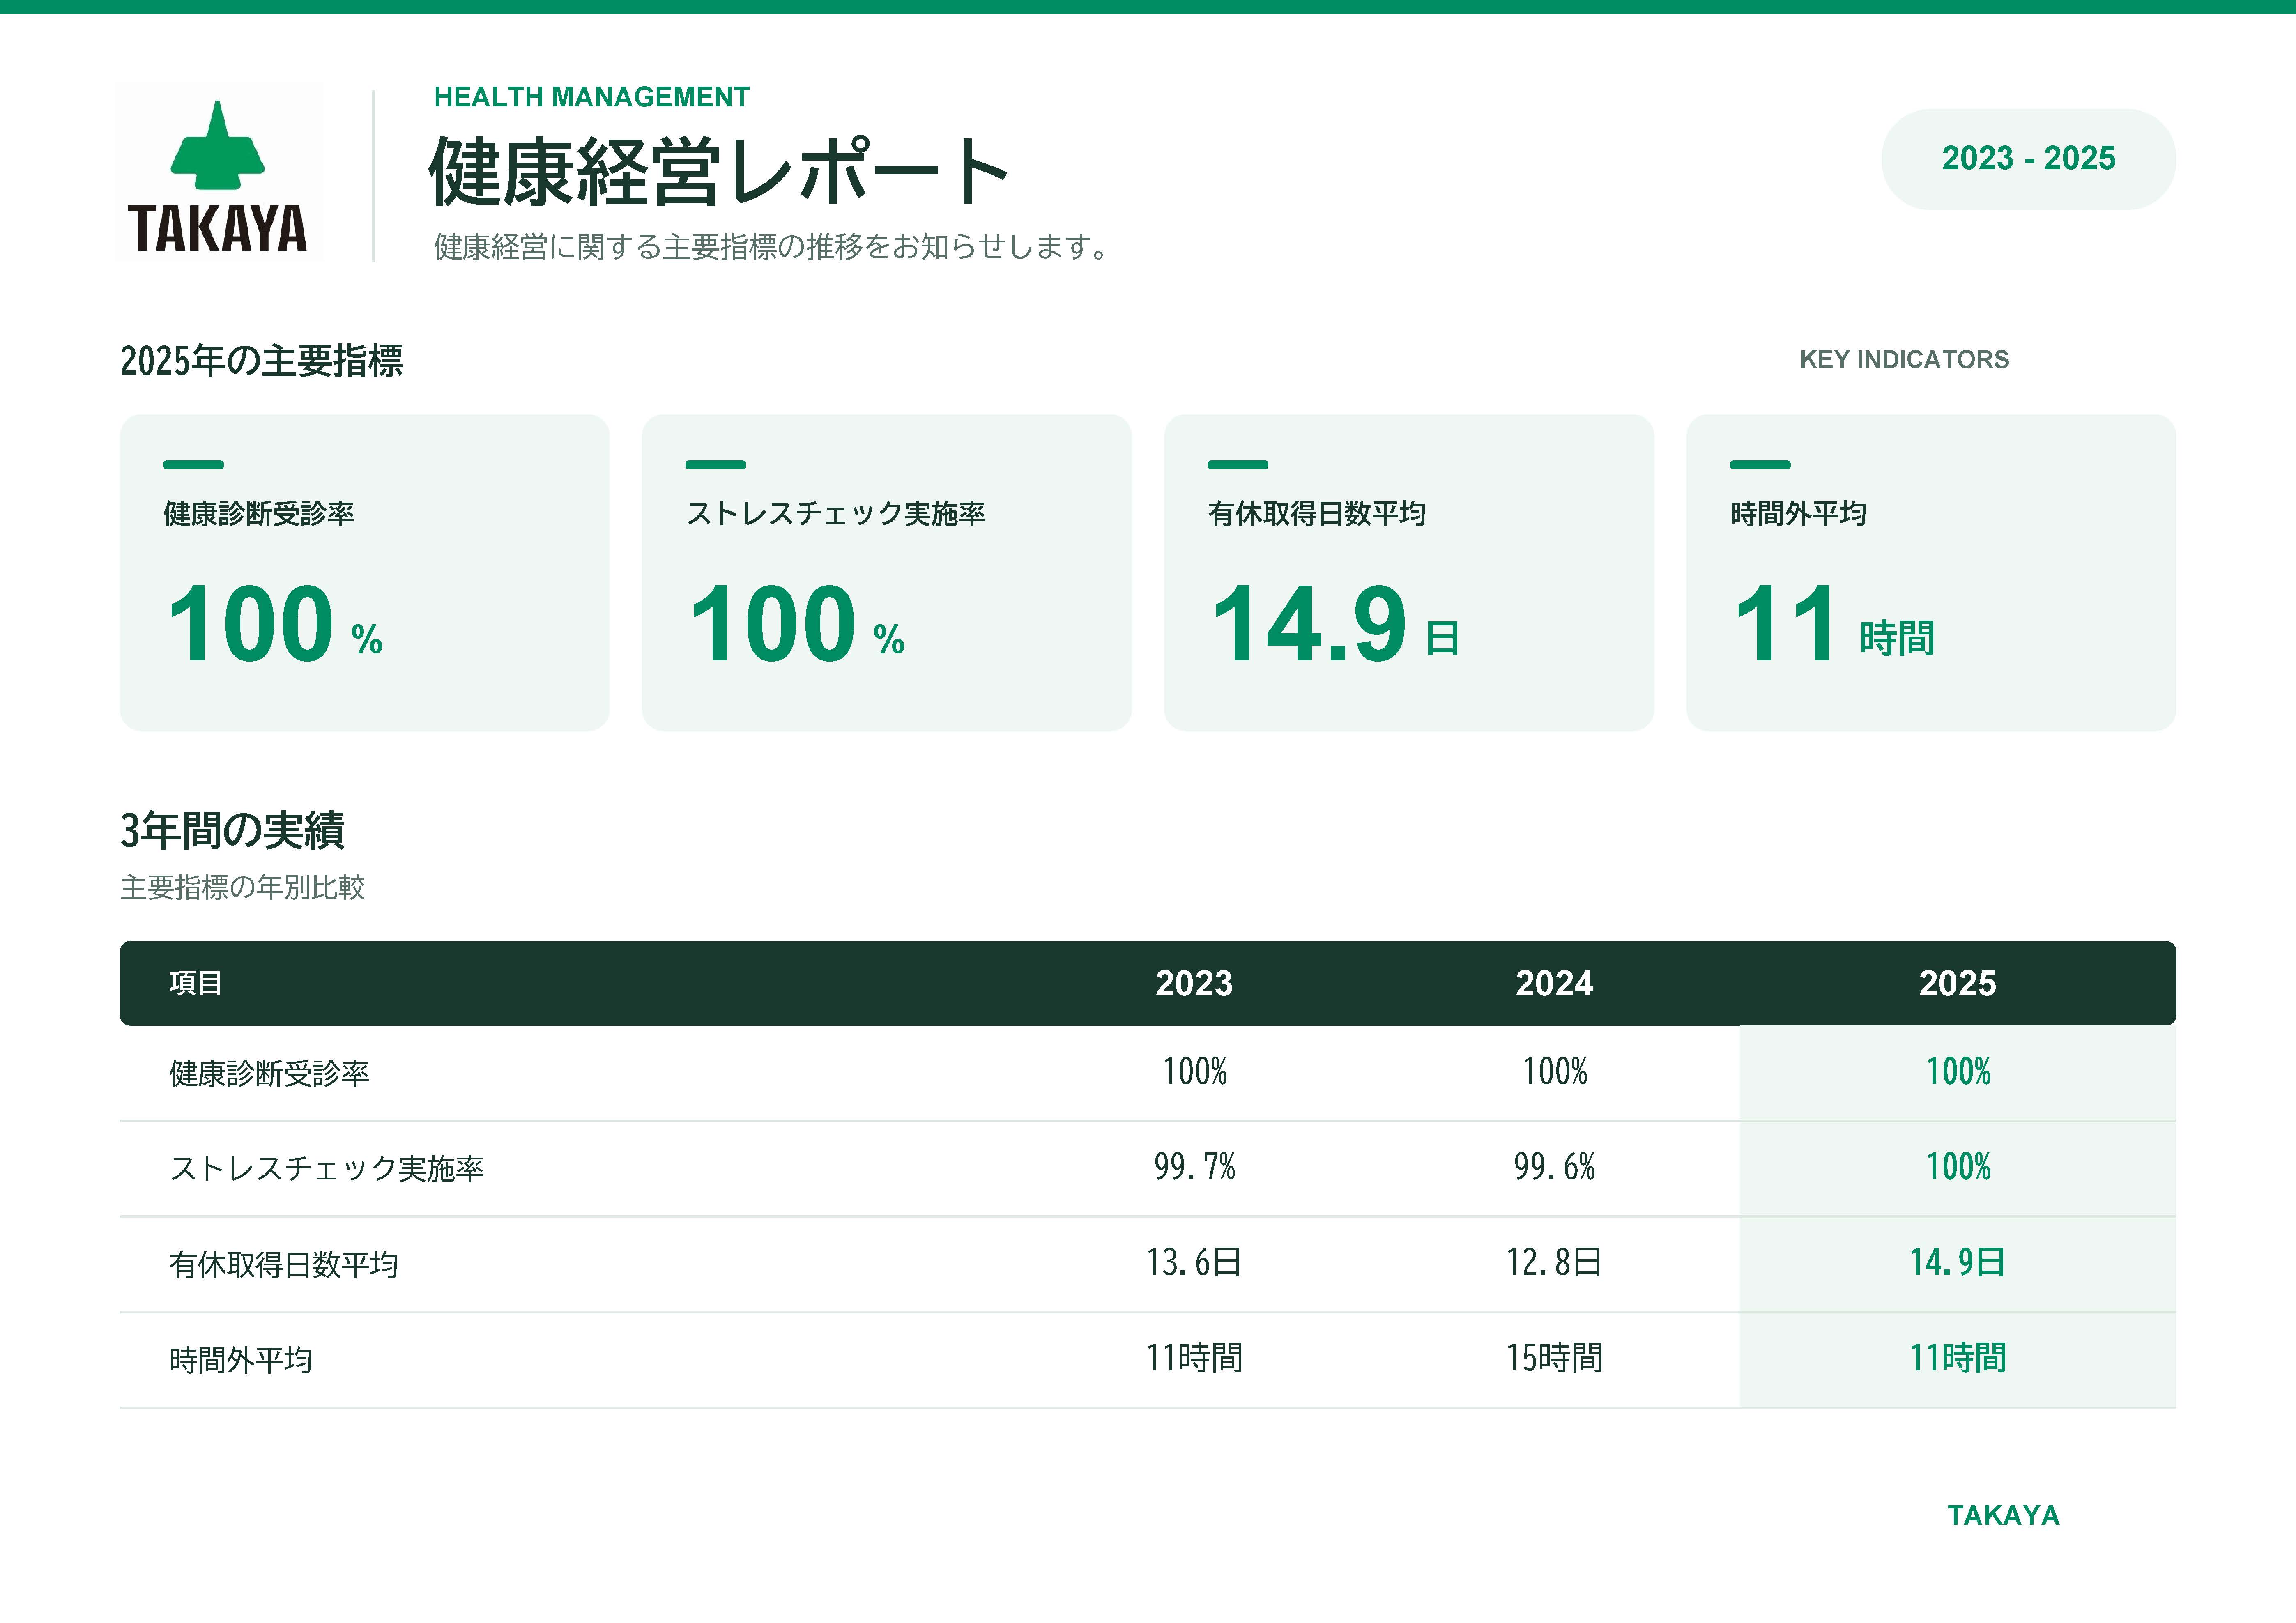Screen dimensions: 2296x1623
Task: Click the 13.6日 cell
Action: coord(1194,1263)
